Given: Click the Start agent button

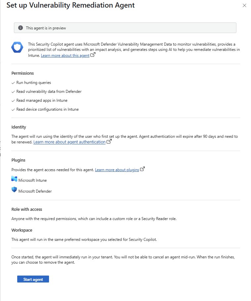Looking at the screenshot, I should point(33,279).
